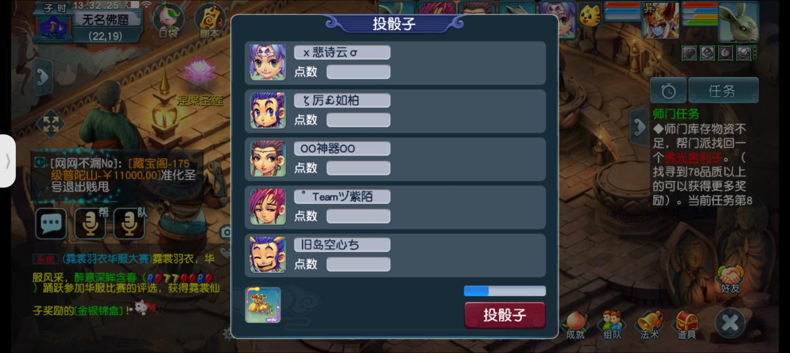The width and height of the screenshot is (790, 353).
Task: Switch to the clock timer tab
Action: click(668, 91)
